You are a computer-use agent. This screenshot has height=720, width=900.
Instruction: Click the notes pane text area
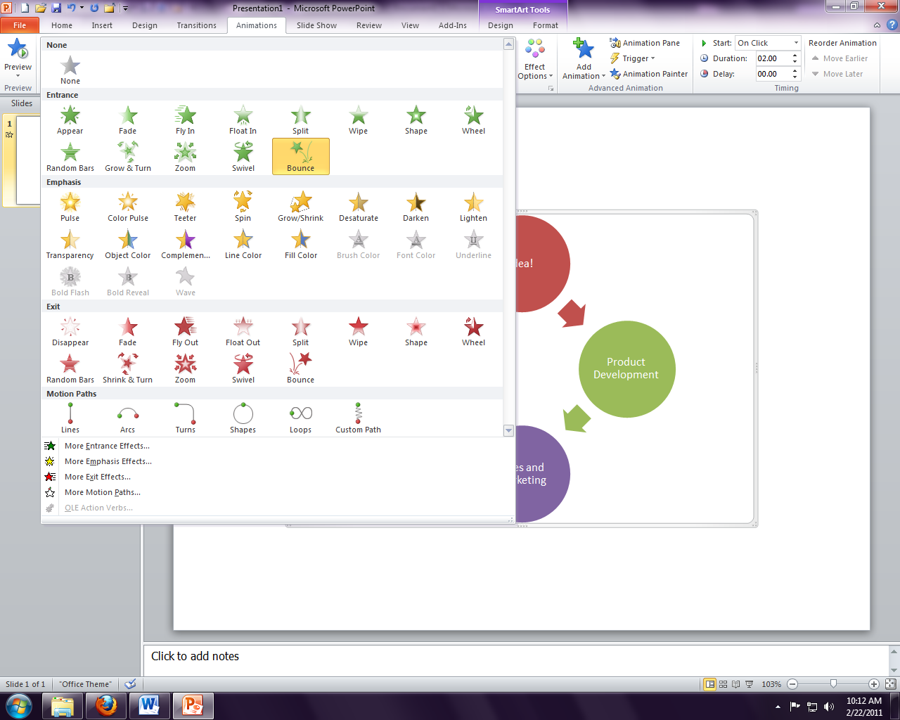[x=517, y=661]
